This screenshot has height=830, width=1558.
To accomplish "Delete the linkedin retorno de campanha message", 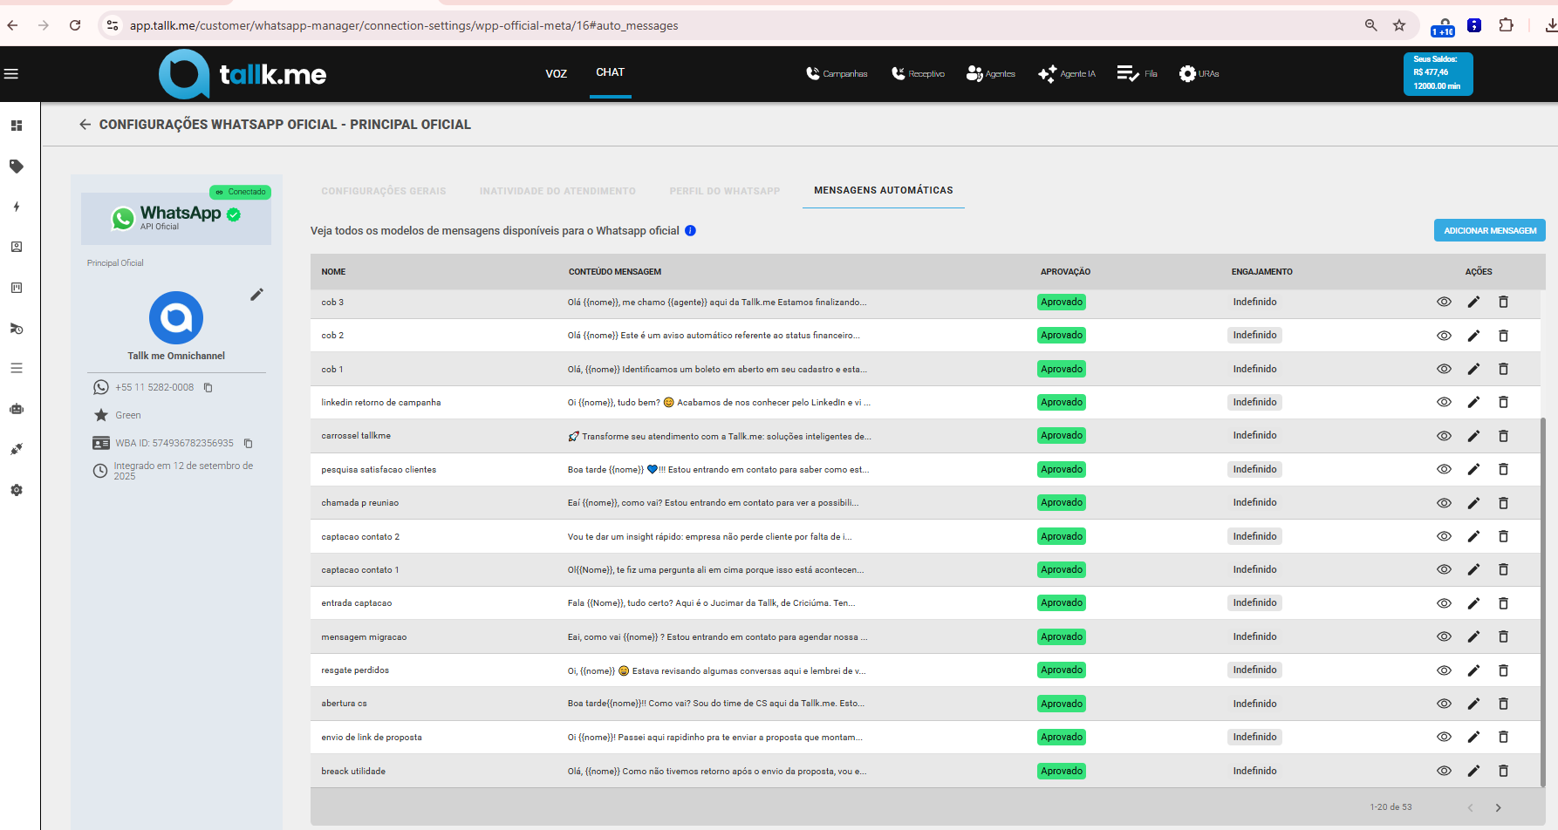I will [x=1503, y=402].
